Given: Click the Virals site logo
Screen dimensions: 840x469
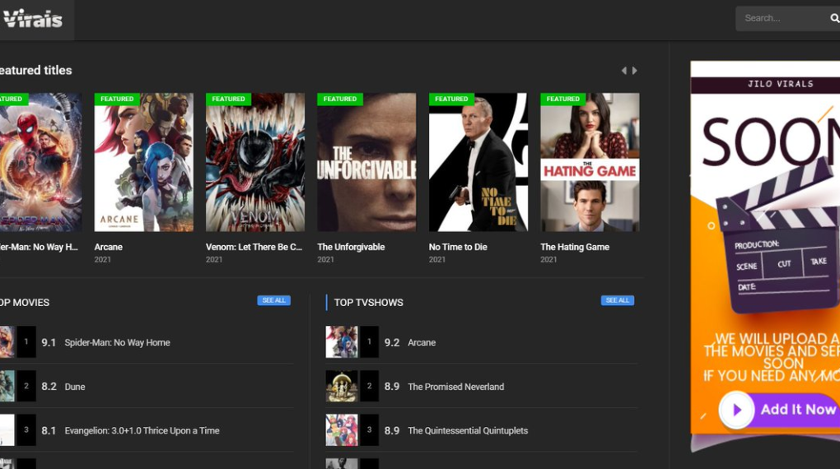Looking at the screenshot, I should pyautogui.click(x=32, y=19).
